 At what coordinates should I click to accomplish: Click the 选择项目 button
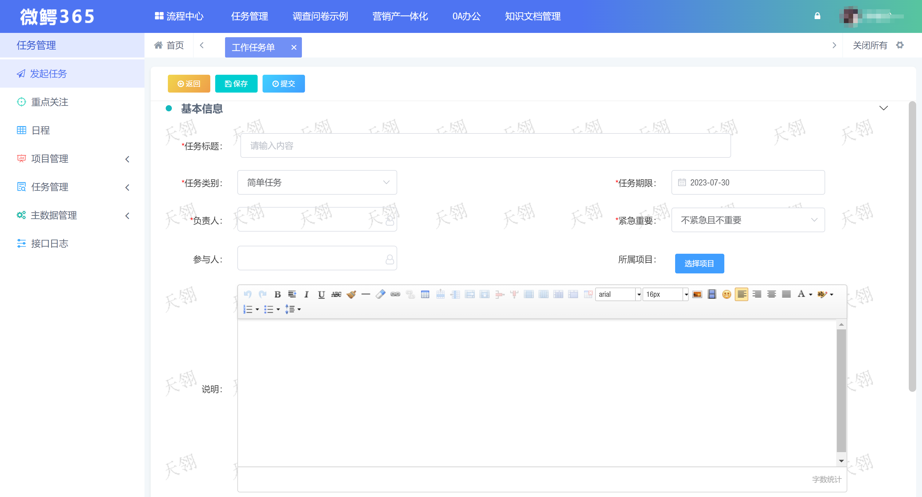[x=699, y=264]
